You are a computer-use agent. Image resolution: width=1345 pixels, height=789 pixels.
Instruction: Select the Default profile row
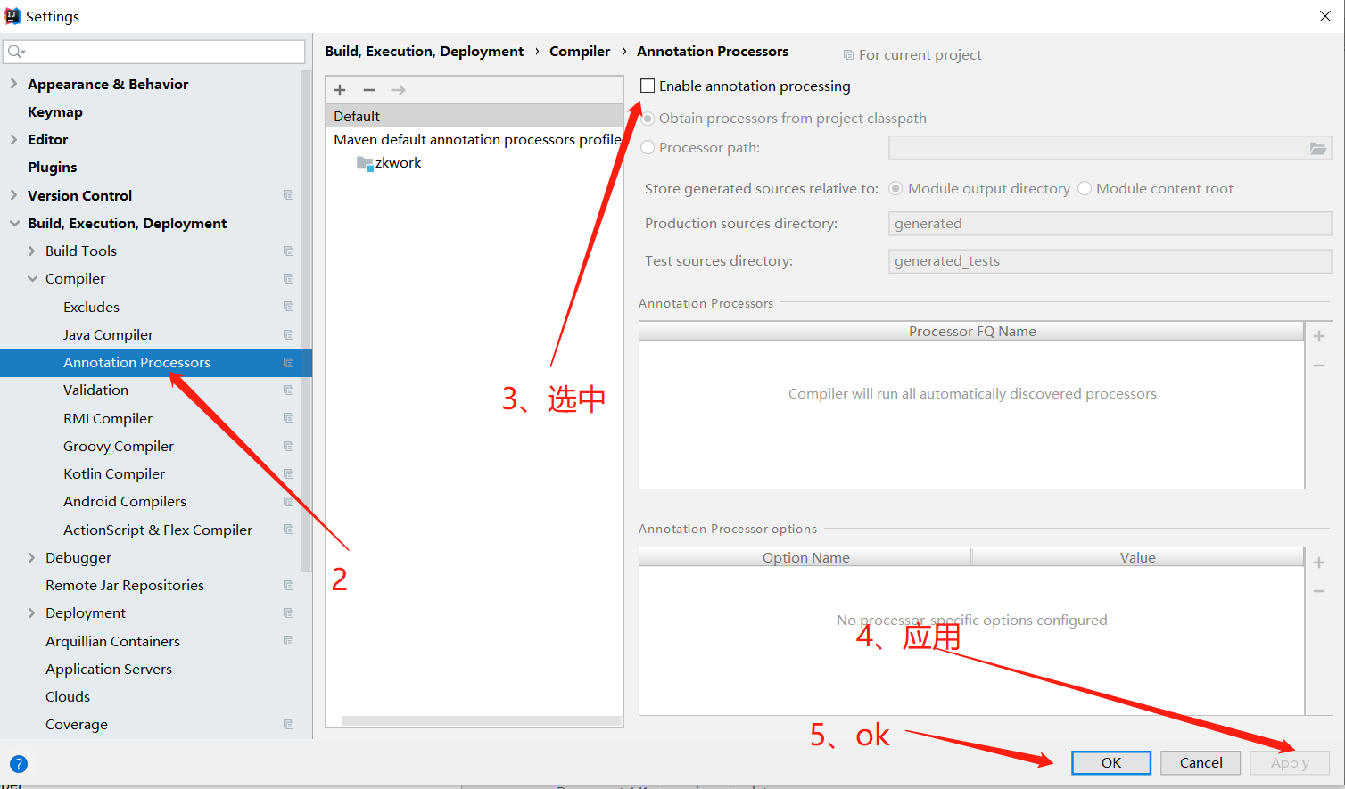pos(474,117)
